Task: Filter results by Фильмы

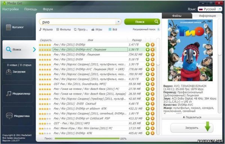Action: [64, 30]
